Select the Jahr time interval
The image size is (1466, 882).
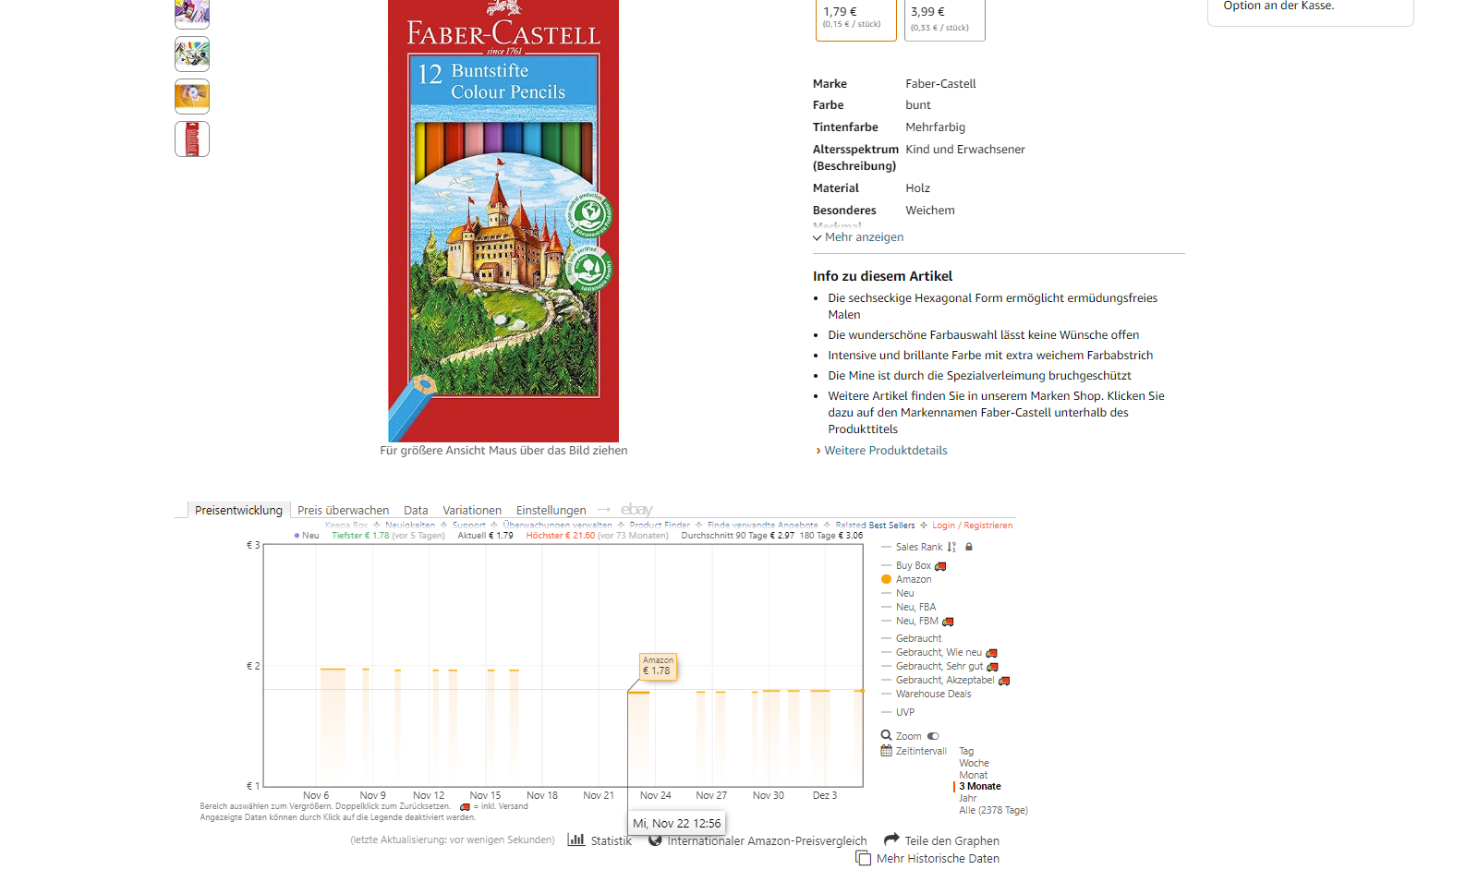(x=967, y=798)
